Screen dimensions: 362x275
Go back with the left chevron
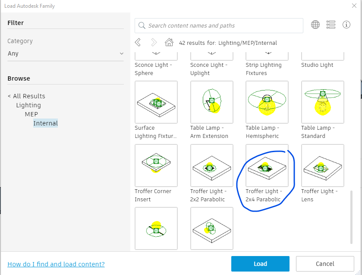(x=138, y=42)
